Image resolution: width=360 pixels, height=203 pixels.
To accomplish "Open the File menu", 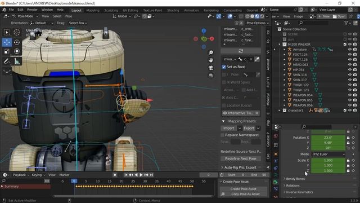I will 11,10.
